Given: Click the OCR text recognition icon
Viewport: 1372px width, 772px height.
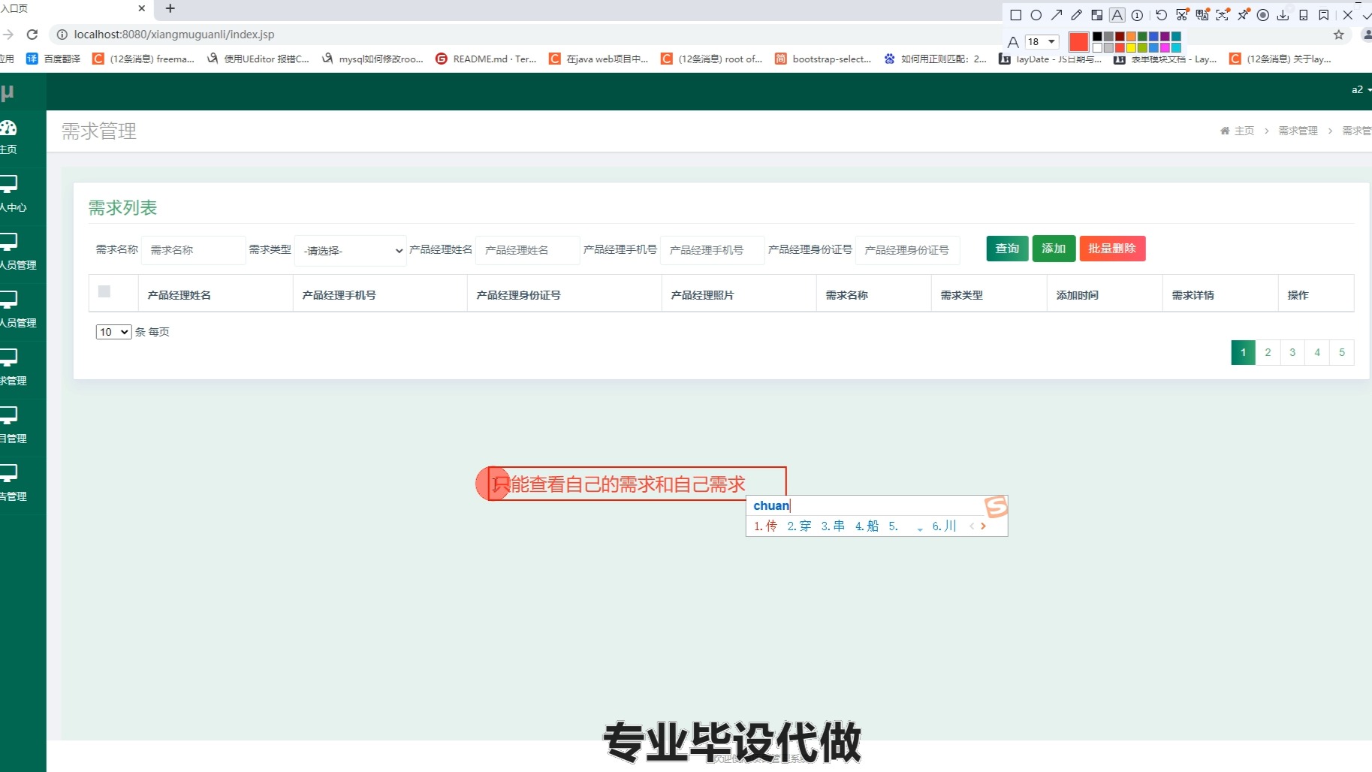Looking at the screenshot, I should pos(1223,15).
